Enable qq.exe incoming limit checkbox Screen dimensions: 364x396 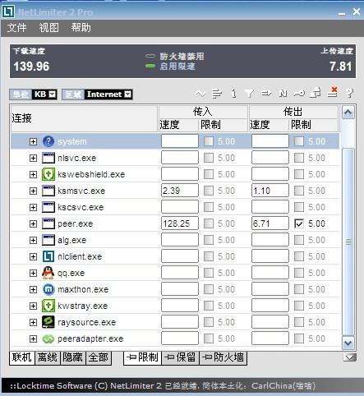coord(209,273)
